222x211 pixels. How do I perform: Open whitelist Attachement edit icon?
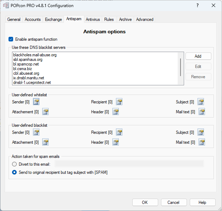tap(45, 112)
